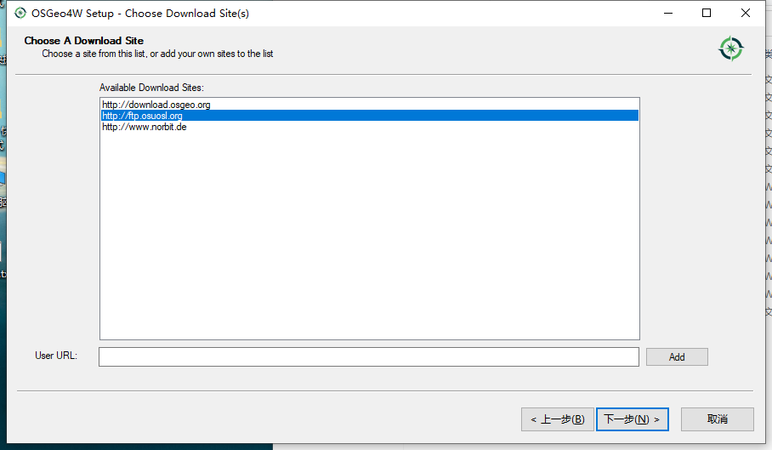Close the OSGeo4W Setup window
The height and width of the screenshot is (450, 772).
point(746,14)
